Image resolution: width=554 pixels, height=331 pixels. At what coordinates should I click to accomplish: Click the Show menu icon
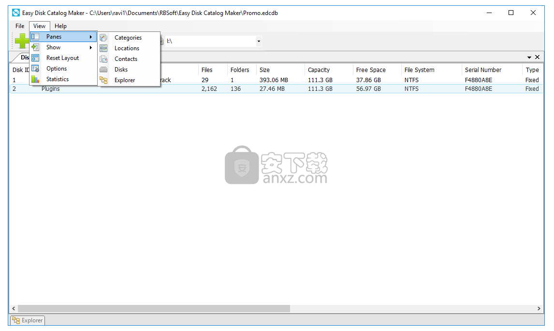point(35,47)
